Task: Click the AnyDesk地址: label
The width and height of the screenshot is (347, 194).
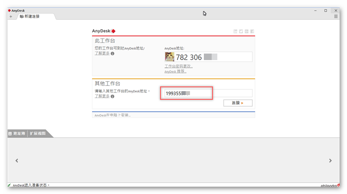Action: 174,48
